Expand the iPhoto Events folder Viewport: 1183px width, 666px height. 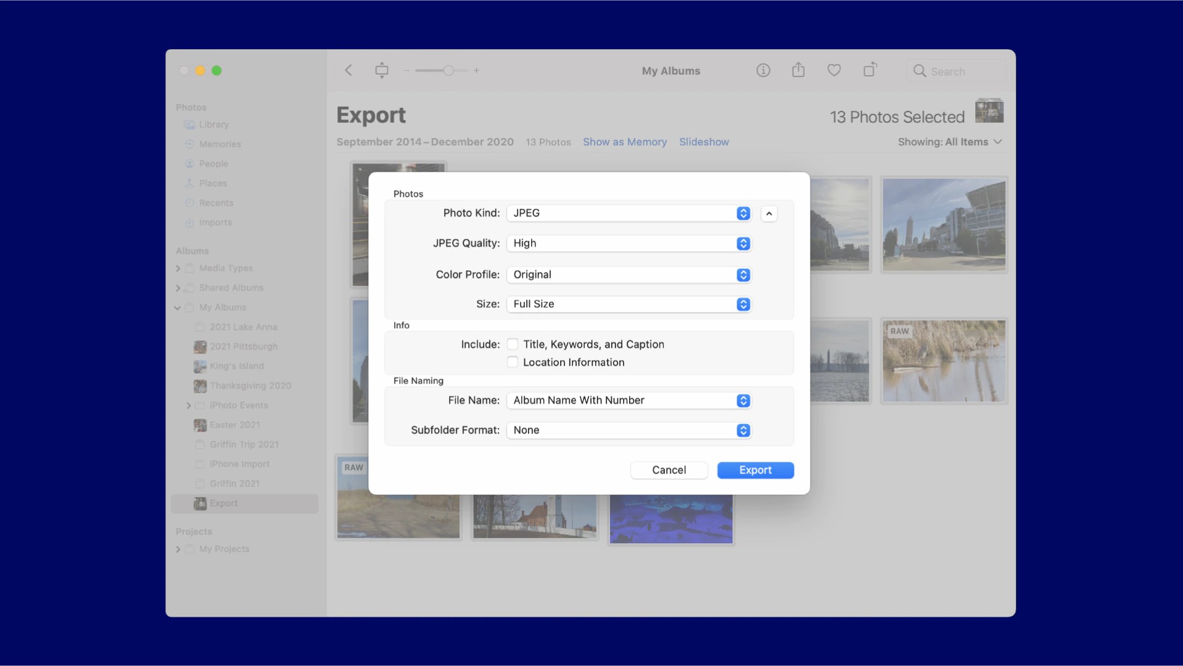click(189, 405)
